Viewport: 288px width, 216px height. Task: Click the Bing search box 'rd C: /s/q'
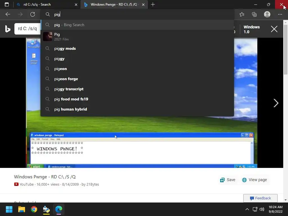click(x=27, y=29)
